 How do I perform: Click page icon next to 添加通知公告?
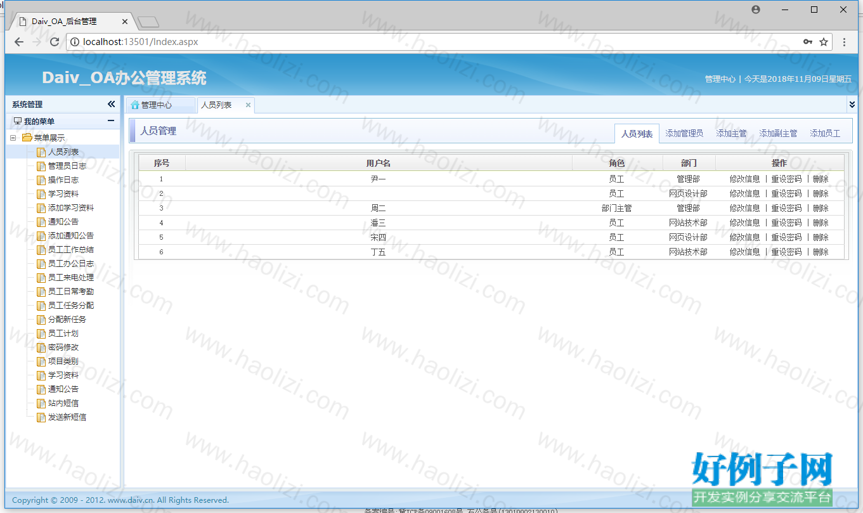[41, 236]
